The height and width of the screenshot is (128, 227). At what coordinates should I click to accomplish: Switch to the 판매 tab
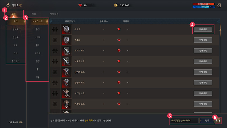pos(34,14)
